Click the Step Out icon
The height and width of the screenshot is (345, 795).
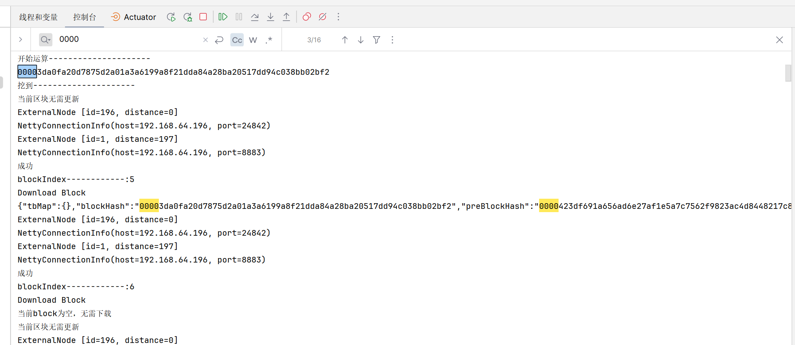[x=286, y=17]
